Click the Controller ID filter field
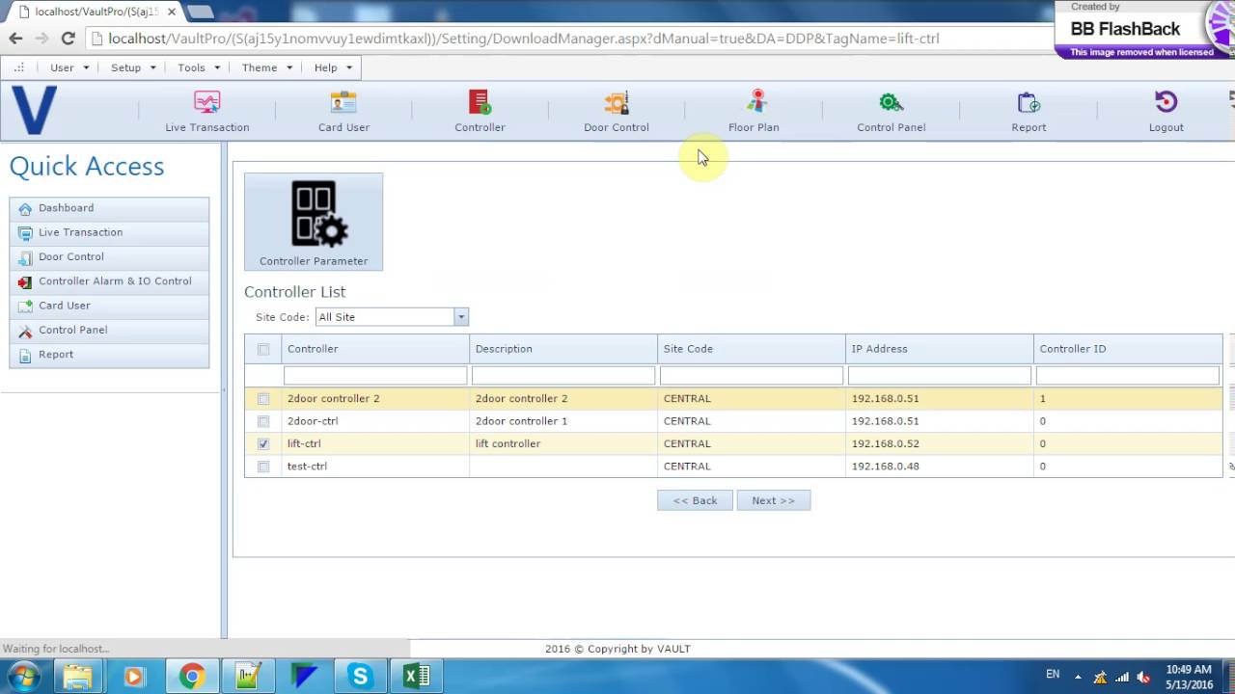Image resolution: width=1235 pixels, height=694 pixels. click(x=1128, y=376)
